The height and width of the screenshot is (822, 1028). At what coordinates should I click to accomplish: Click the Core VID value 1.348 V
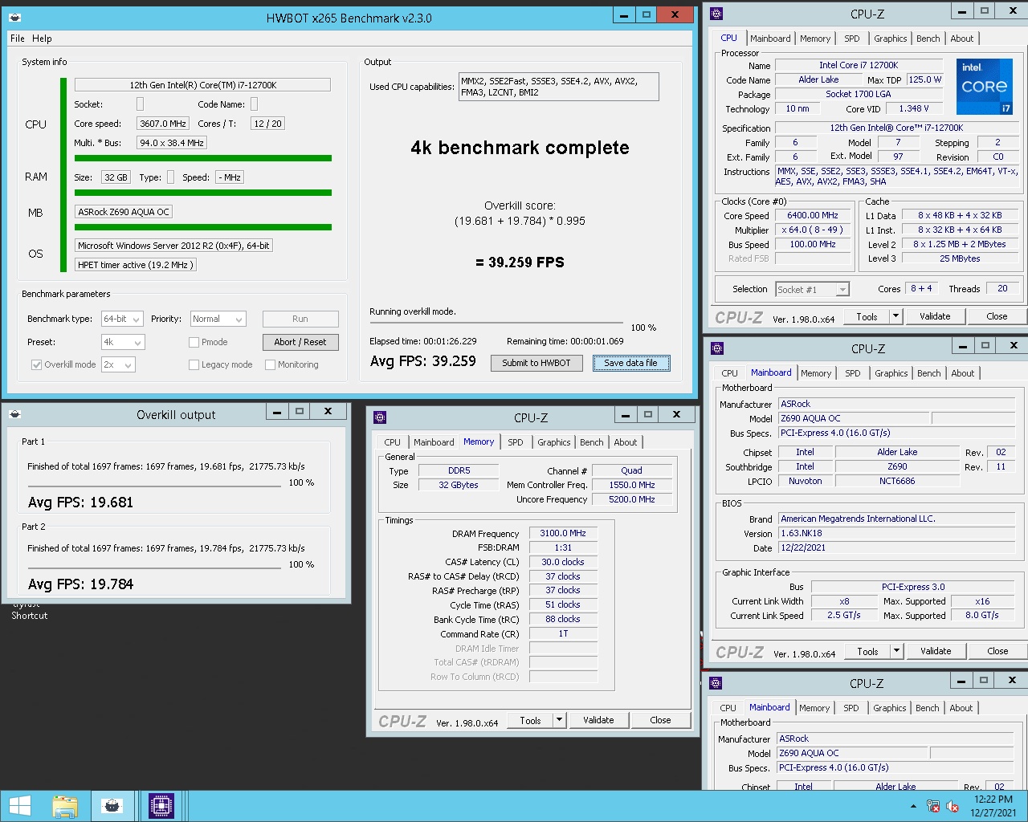(x=914, y=108)
